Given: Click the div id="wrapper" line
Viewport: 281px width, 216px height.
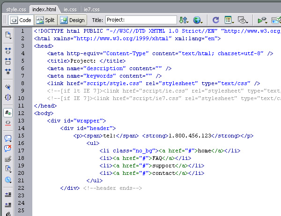Looking at the screenshot, I should point(76,121).
